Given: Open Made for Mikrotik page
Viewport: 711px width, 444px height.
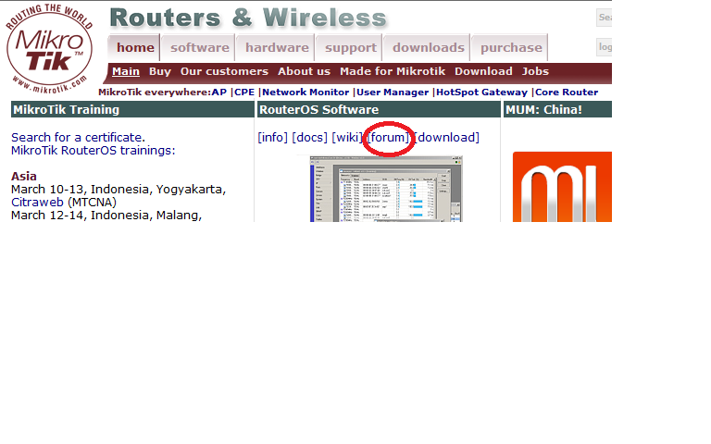Looking at the screenshot, I should tap(393, 71).
